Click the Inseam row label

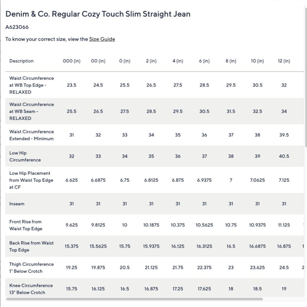[x=17, y=204]
